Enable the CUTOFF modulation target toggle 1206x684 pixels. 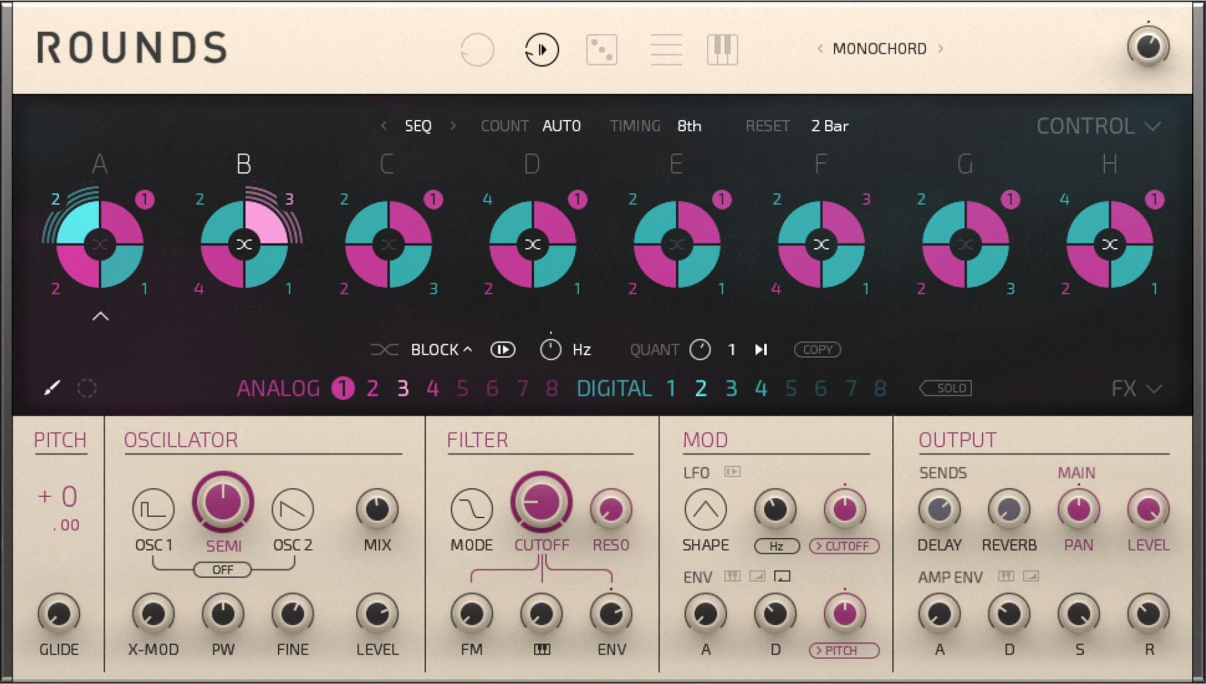pos(844,546)
